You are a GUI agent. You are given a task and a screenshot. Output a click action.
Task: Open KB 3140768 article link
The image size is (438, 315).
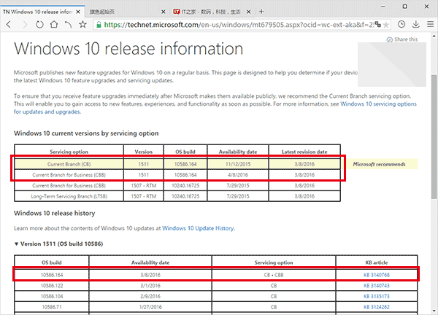coord(376,275)
